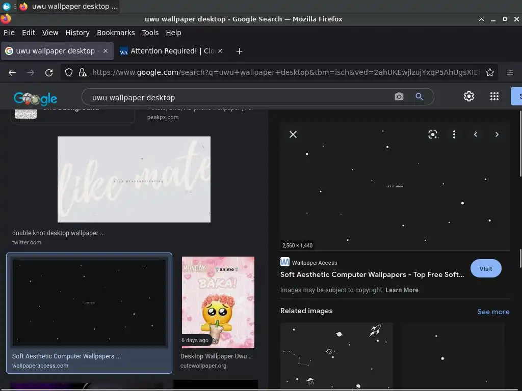This screenshot has width=522, height=391.
Task: Open the 'like mate' wallpaper thumbnail
Action: pyautogui.click(x=134, y=179)
